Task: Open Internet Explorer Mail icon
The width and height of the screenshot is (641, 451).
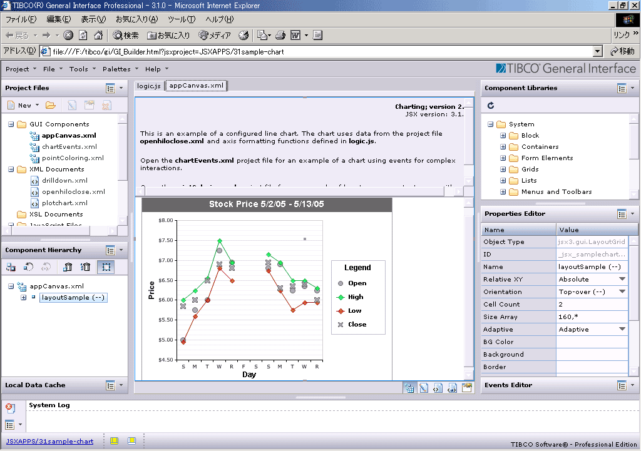Action: click(262, 35)
